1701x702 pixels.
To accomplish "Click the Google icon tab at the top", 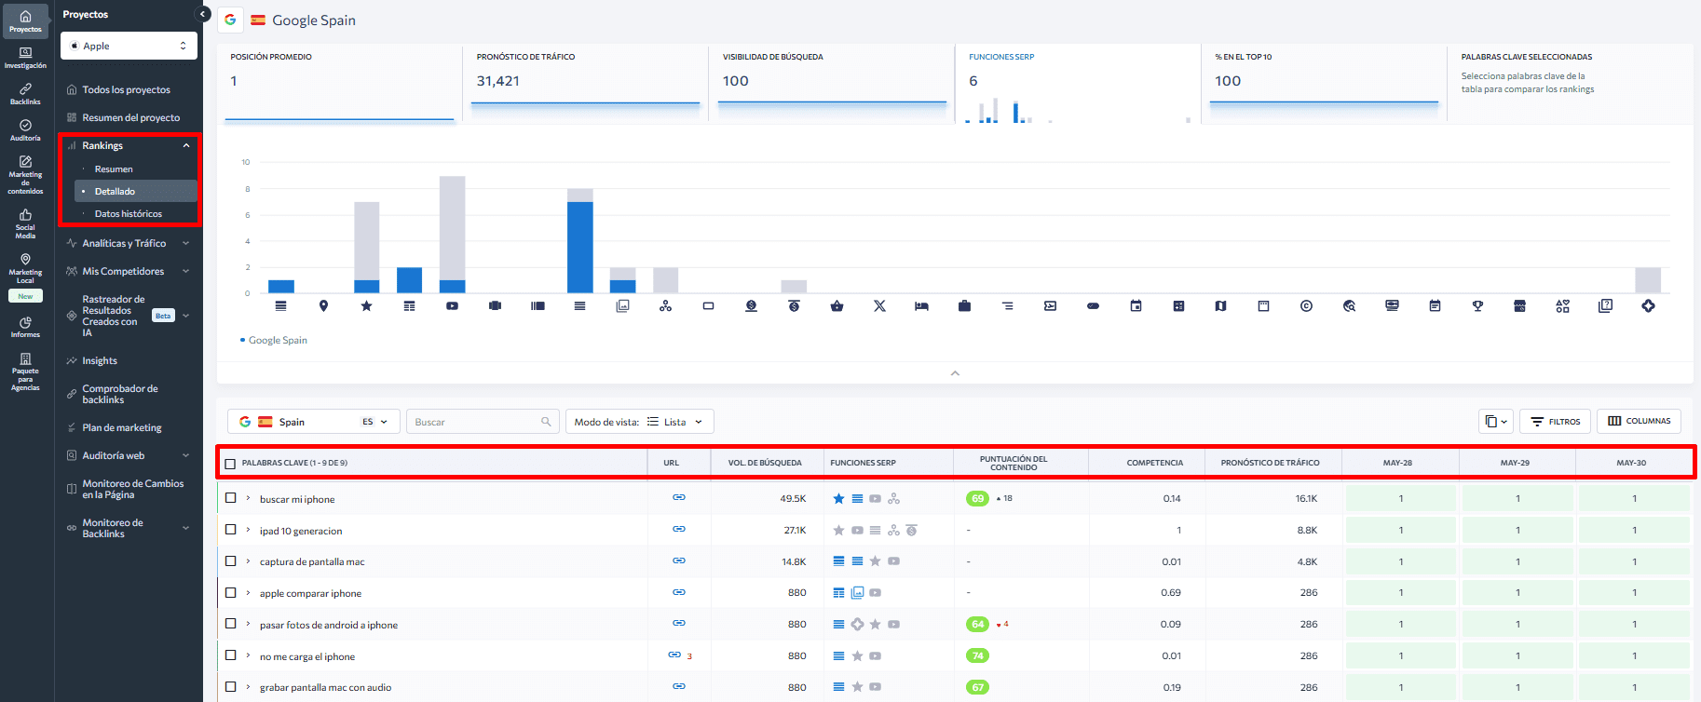I will pos(230,20).
